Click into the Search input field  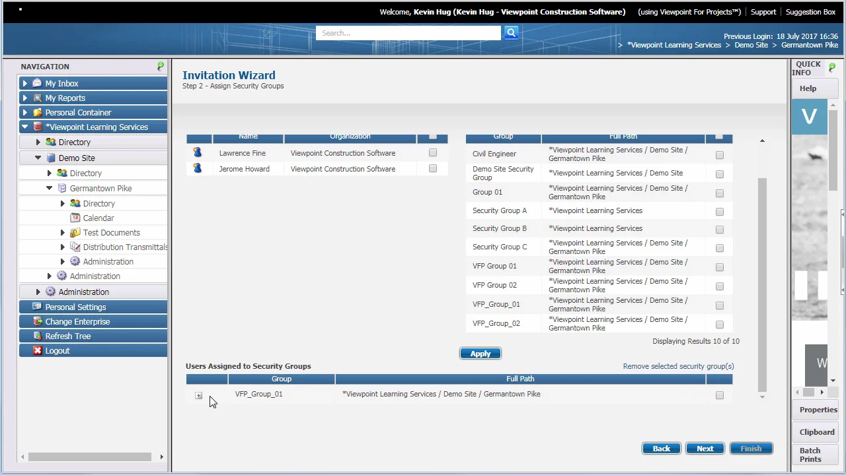[x=408, y=33]
